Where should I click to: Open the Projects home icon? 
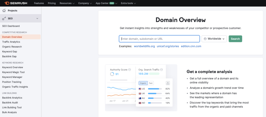[4, 11]
